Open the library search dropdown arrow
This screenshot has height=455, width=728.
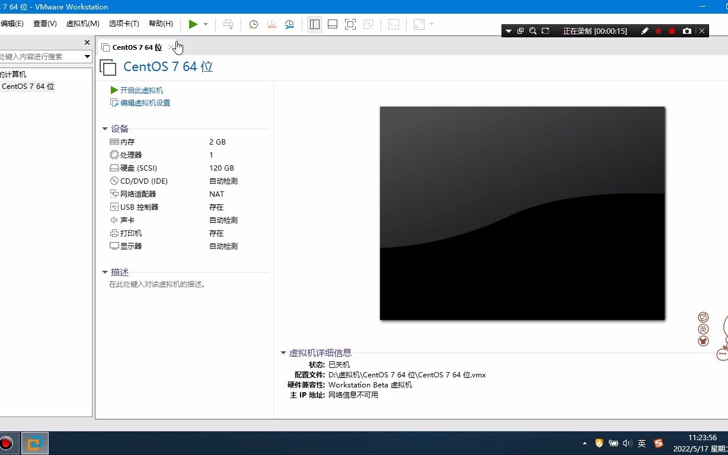[x=87, y=56]
